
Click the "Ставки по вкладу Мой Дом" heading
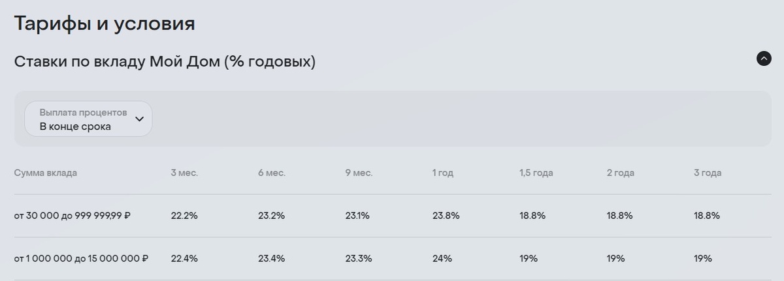coord(165,63)
